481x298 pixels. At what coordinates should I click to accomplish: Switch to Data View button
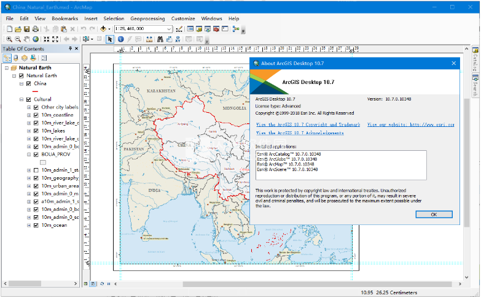click(x=85, y=284)
